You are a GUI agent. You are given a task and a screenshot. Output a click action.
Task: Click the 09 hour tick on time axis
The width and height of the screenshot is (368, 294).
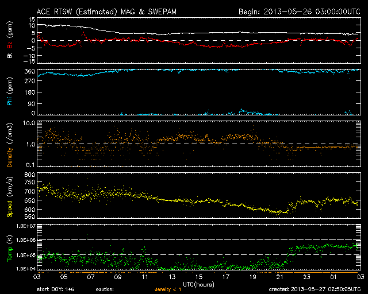click(x=118, y=277)
